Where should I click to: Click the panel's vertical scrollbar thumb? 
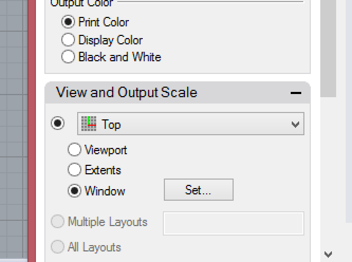328,48
